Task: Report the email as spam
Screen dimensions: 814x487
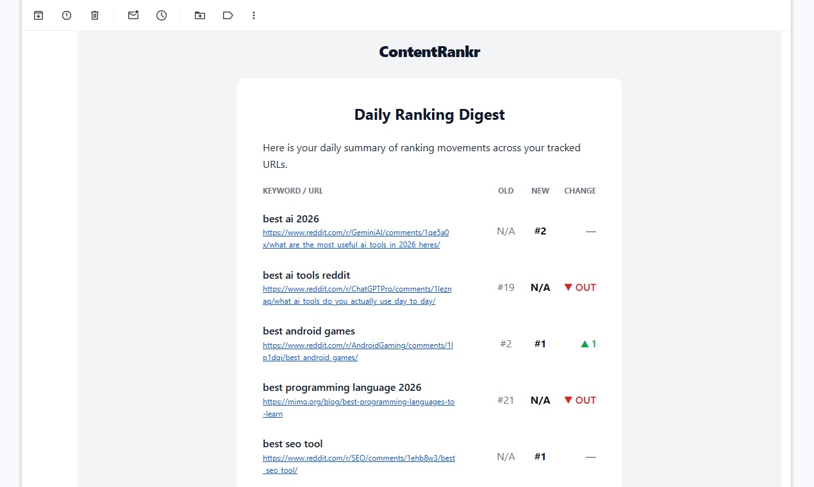Action: pyautogui.click(x=66, y=15)
